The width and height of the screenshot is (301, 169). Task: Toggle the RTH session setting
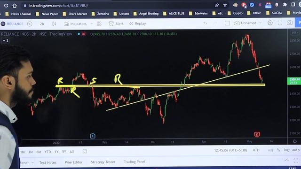pos(256,150)
